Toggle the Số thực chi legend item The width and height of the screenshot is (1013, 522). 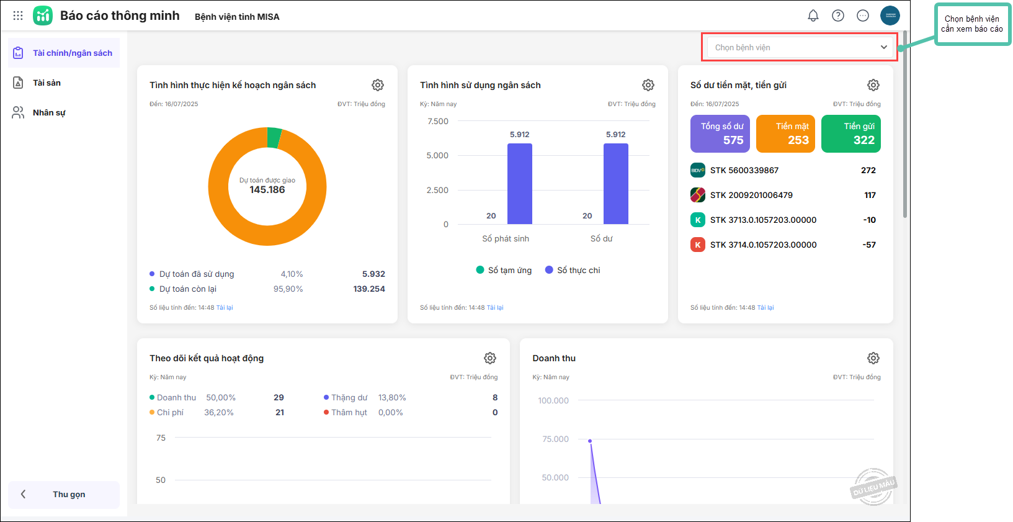pos(573,270)
